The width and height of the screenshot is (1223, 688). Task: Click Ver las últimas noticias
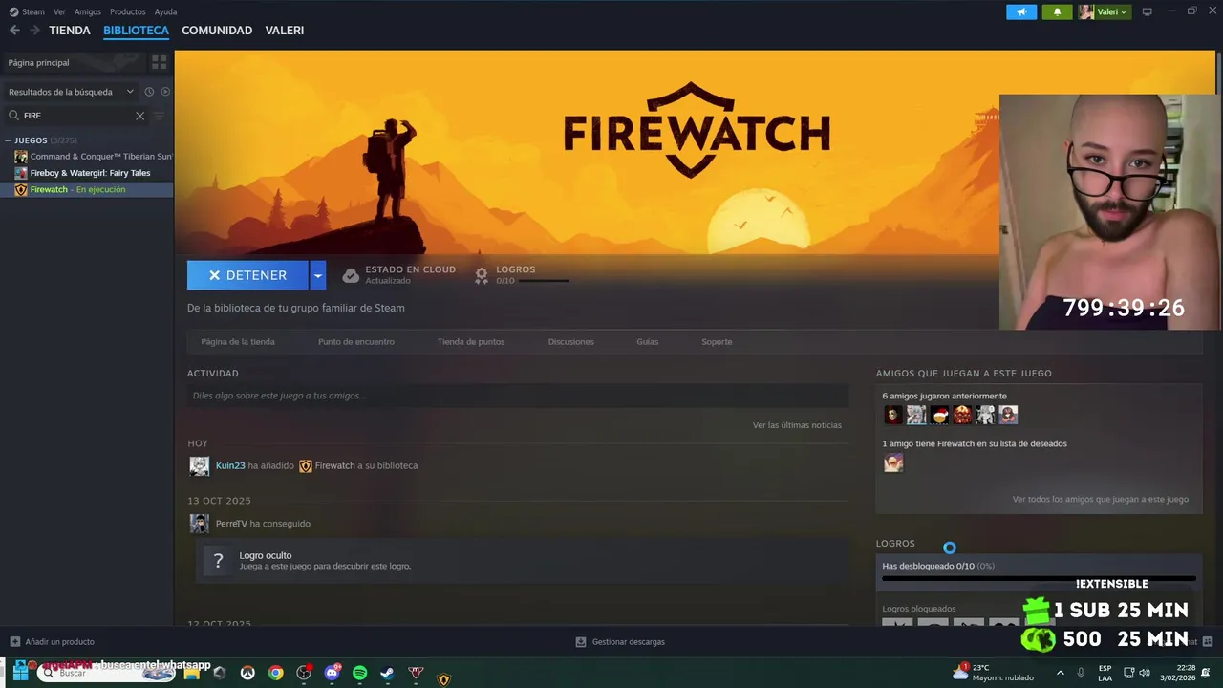click(x=797, y=425)
